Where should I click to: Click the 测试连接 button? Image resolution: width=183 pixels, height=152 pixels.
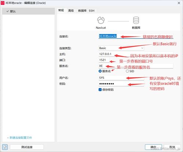click(x=27, y=147)
